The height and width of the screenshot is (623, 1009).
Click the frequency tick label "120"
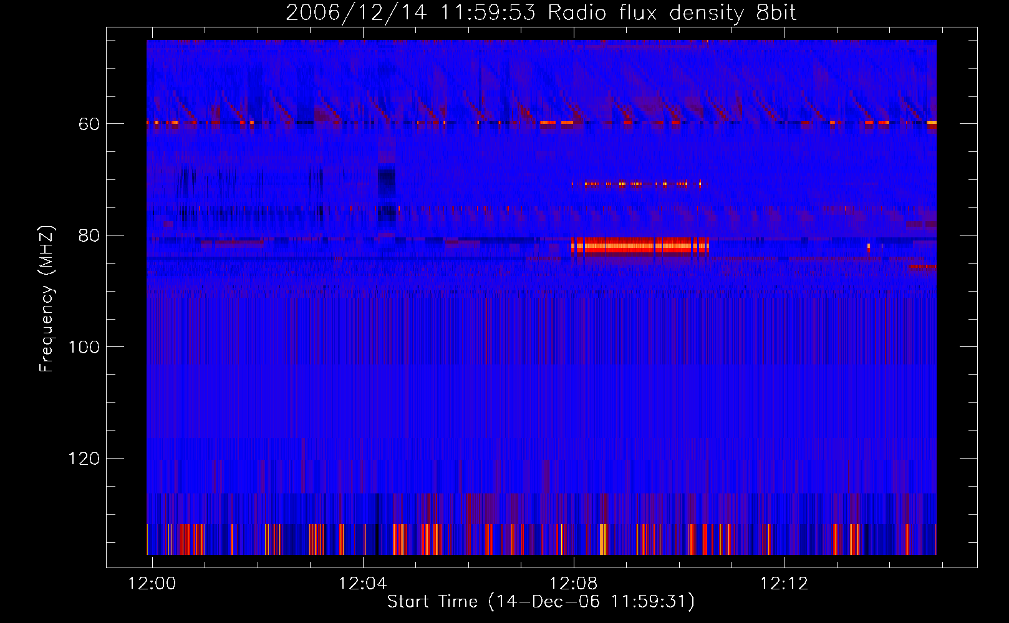point(84,459)
